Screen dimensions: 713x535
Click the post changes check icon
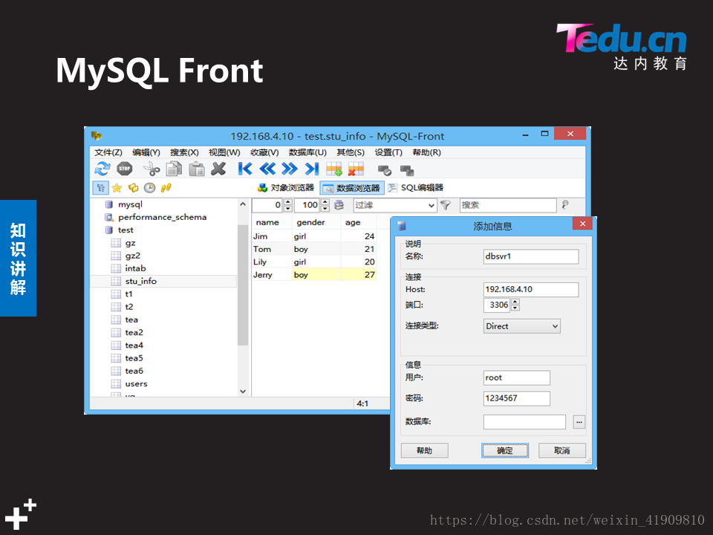(x=385, y=171)
